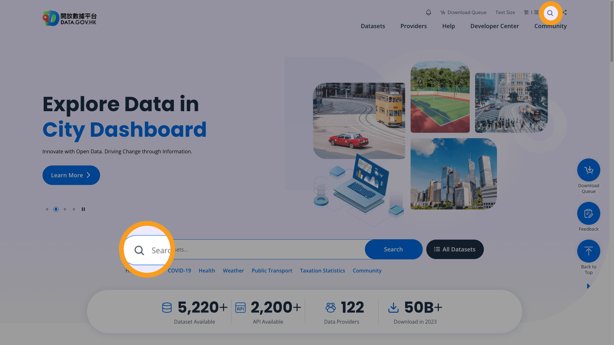The image size is (614, 345).
Task: Select Taxation Statistics hot topic link
Action: (x=322, y=271)
